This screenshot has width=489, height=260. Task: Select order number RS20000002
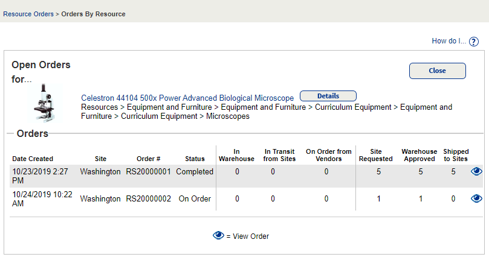point(148,198)
